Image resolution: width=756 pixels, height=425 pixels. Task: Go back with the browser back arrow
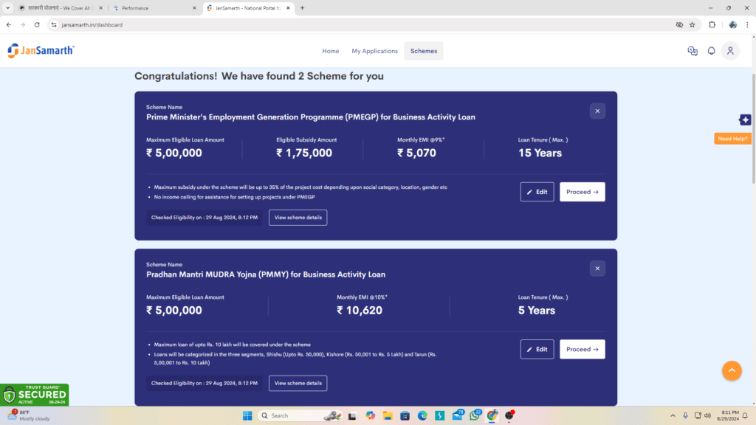[9, 24]
